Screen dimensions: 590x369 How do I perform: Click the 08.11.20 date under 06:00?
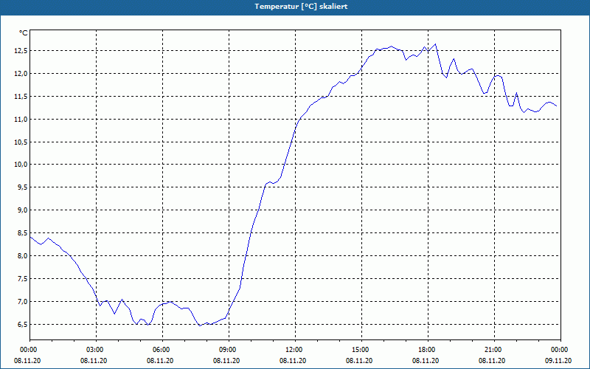tap(160, 361)
